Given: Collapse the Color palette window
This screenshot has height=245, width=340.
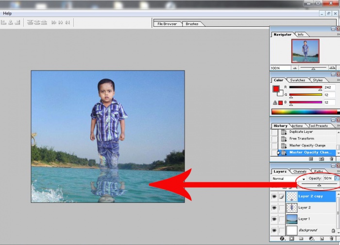Looking at the screenshot, I should click(333, 74).
